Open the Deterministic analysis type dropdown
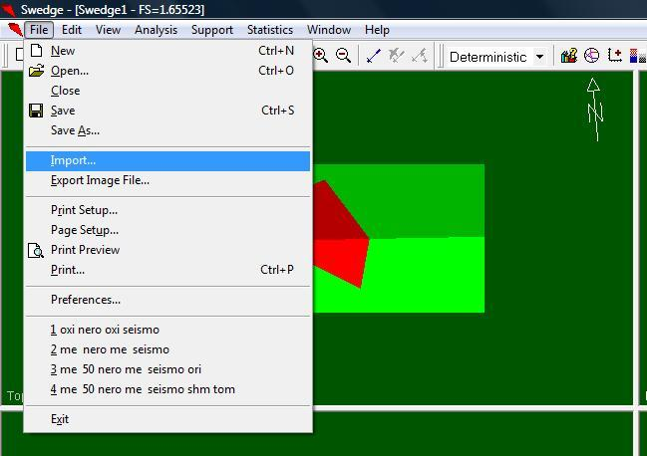This screenshot has height=456, width=647. (x=496, y=57)
